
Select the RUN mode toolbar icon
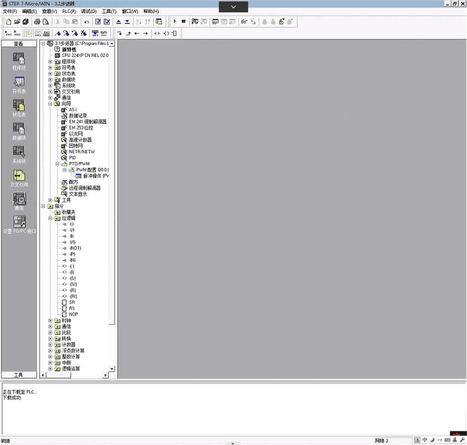point(175,21)
